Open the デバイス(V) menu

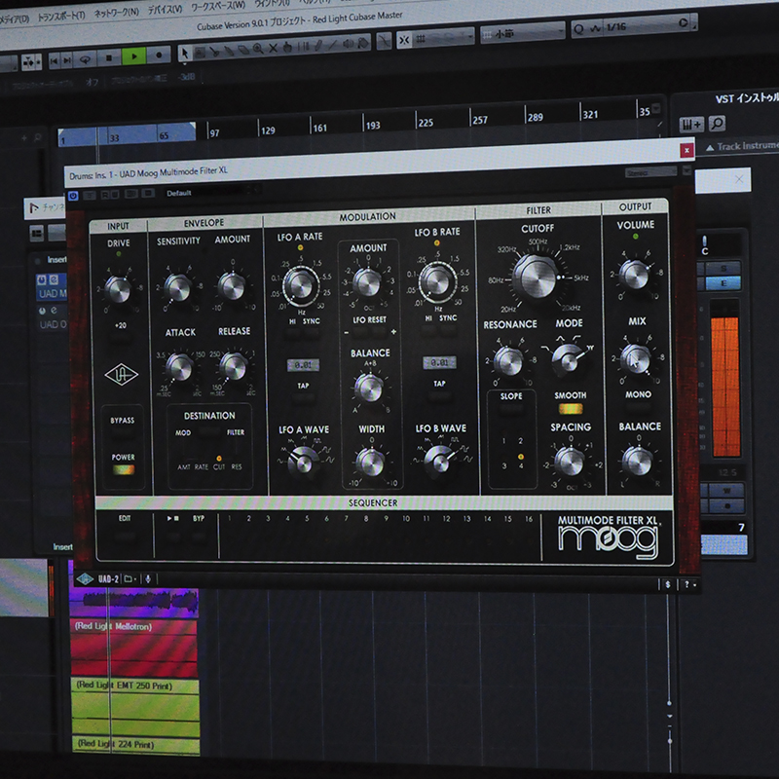pyautogui.click(x=165, y=9)
